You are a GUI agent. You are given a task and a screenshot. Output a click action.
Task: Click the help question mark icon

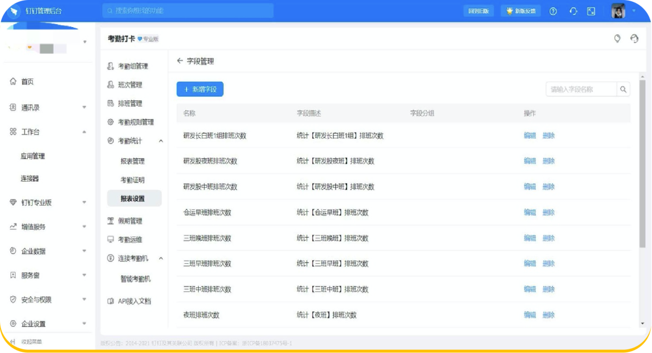[553, 11]
